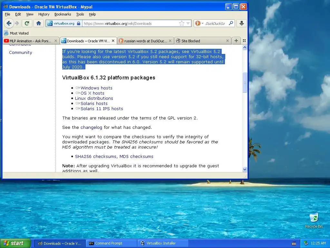Switch to the russian words DuckDuckGo tab

pos(145,41)
